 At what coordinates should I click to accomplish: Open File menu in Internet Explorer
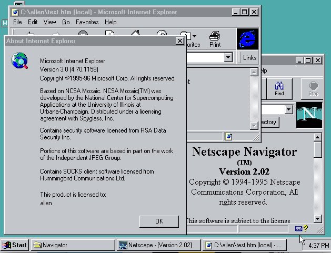click(17, 22)
